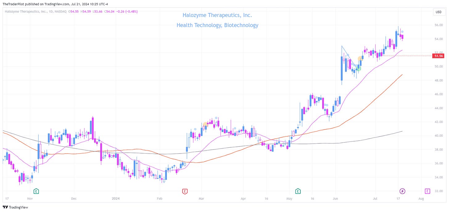Click the 36.00 price axis label

click(x=439, y=163)
